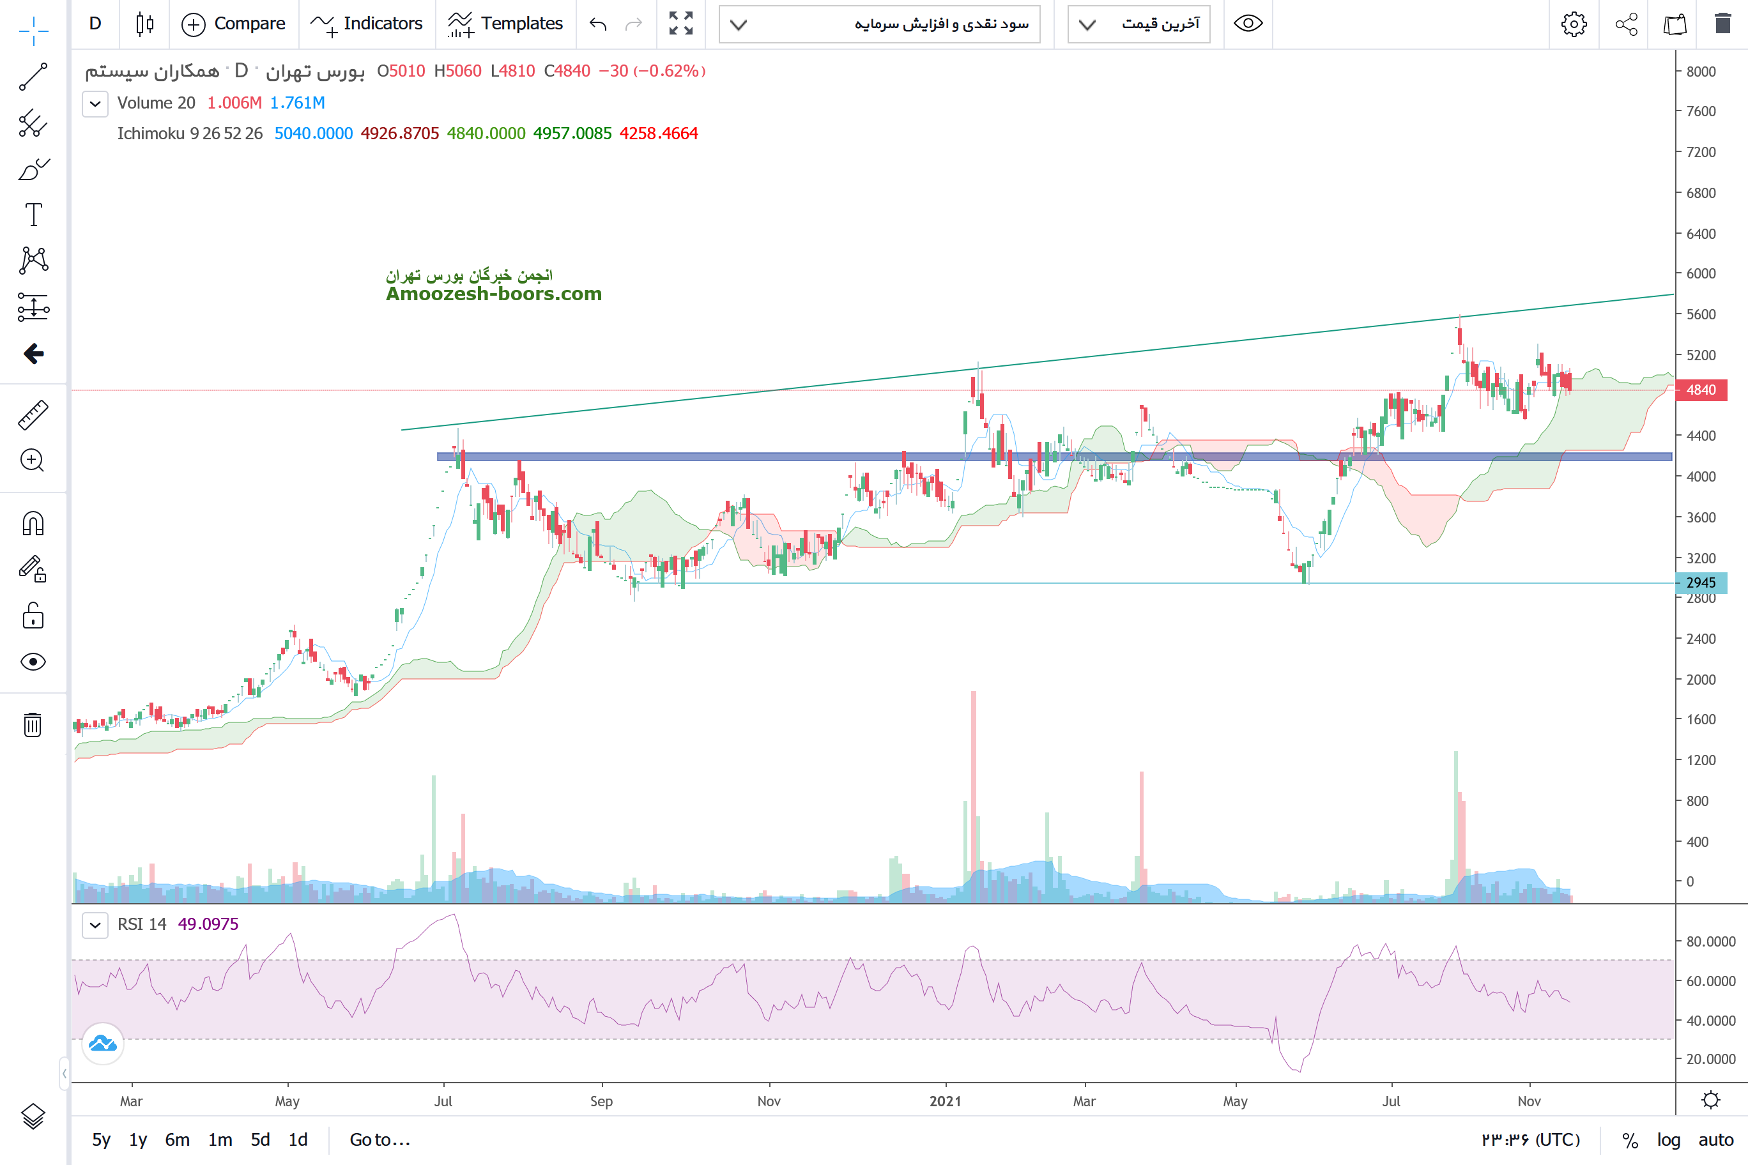Open the Templates menu
This screenshot has height=1165, width=1748.
click(505, 24)
